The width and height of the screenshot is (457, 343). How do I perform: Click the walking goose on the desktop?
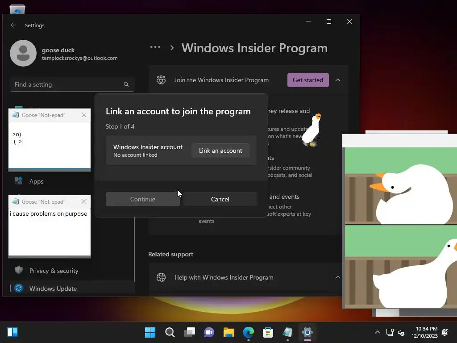[312, 130]
